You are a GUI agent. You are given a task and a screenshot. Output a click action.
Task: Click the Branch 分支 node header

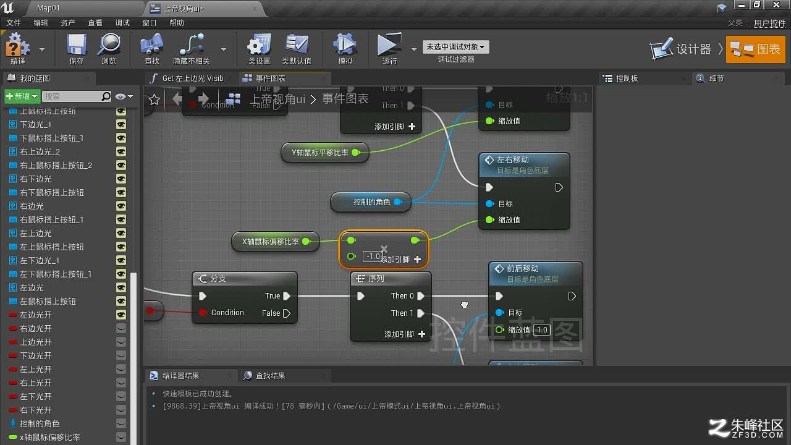[245, 279]
